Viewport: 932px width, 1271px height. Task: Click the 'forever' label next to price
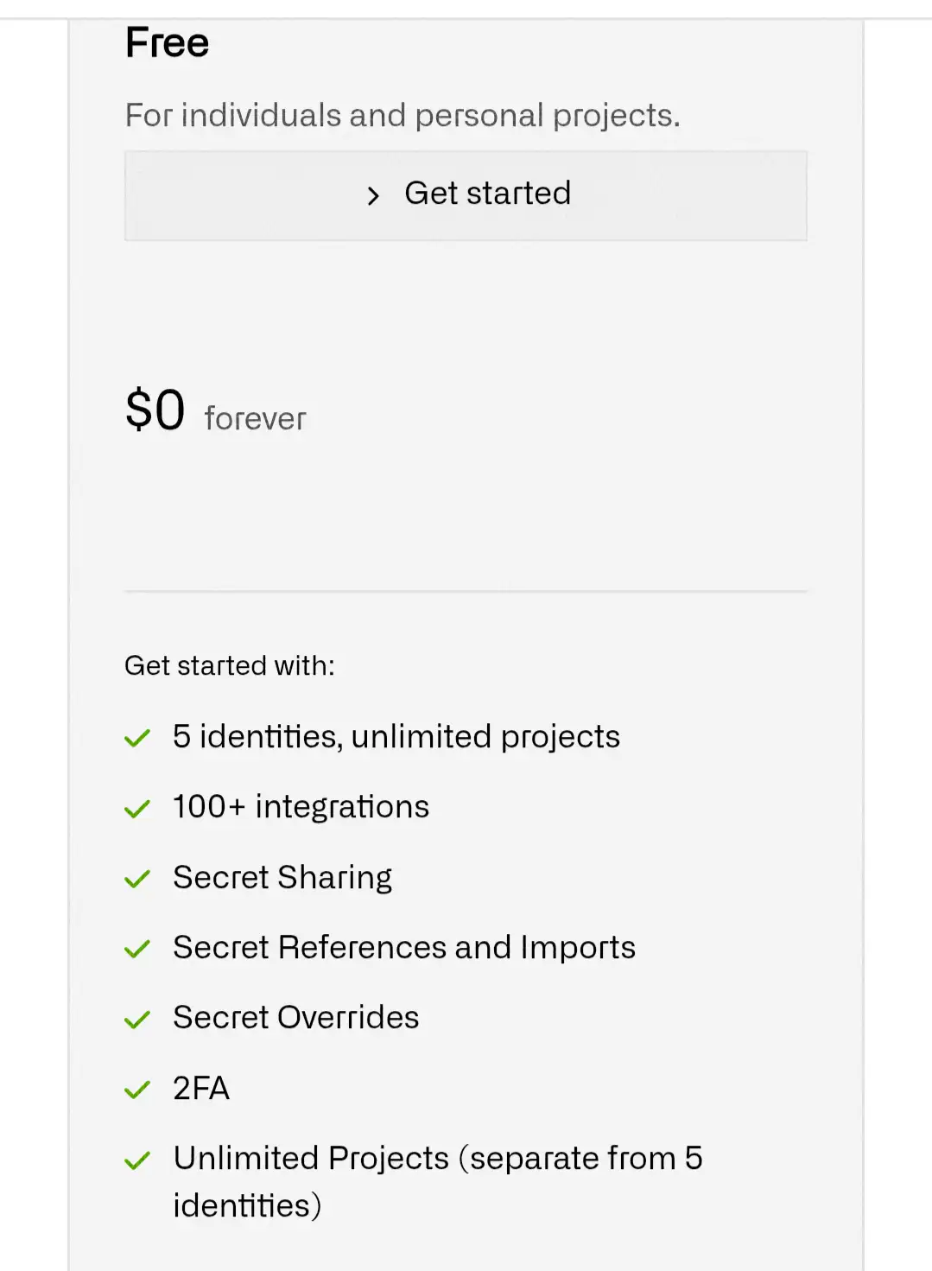pos(255,419)
